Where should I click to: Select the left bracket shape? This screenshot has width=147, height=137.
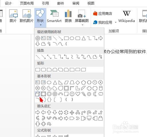point(55,100)
